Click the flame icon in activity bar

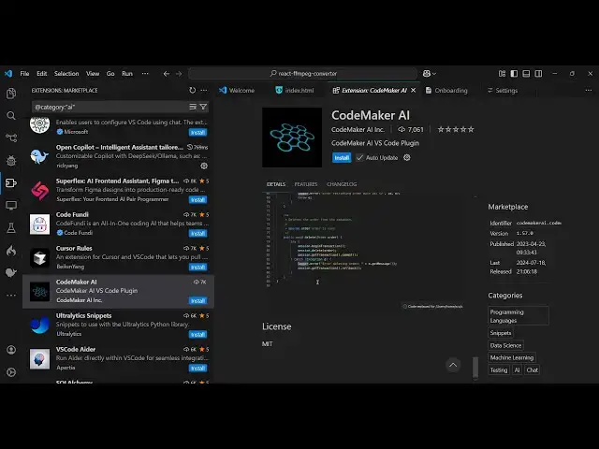point(11,251)
